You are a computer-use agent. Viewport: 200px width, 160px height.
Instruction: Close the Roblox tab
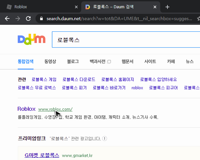(76, 7)
